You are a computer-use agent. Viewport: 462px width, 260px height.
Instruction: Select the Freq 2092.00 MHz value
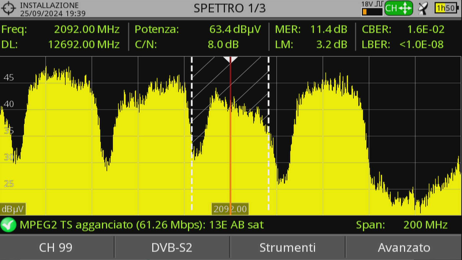[87, 30]
